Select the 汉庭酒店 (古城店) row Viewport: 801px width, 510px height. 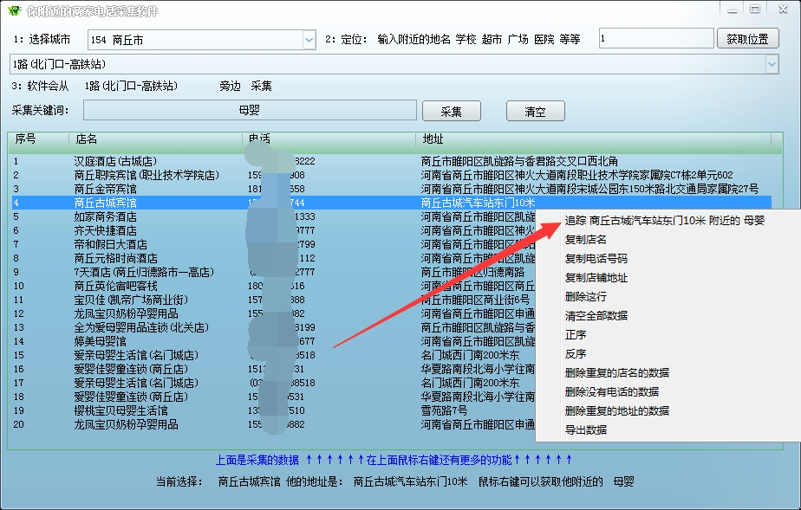114,161
